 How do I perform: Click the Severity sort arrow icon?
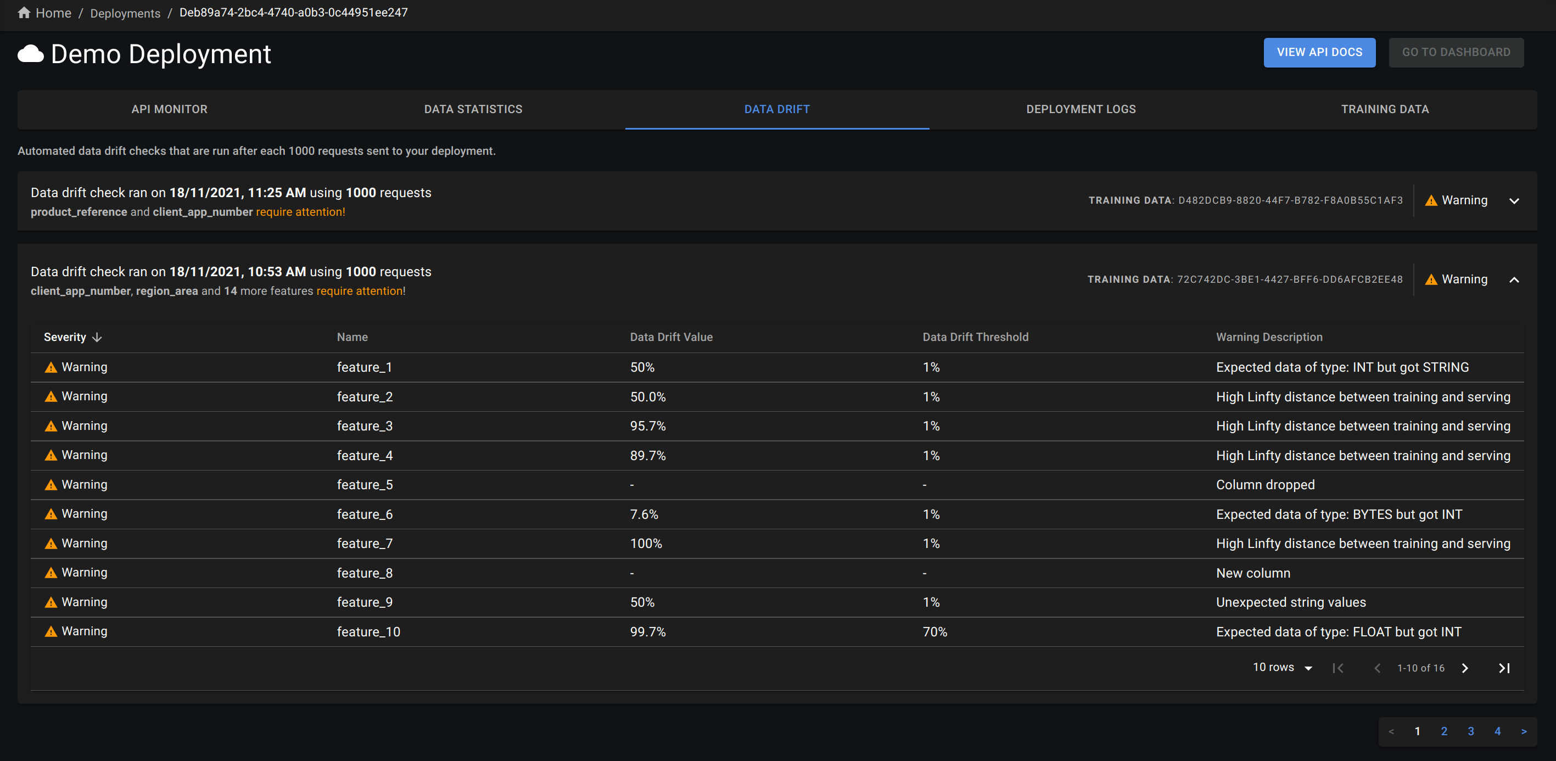pos(97,337)
